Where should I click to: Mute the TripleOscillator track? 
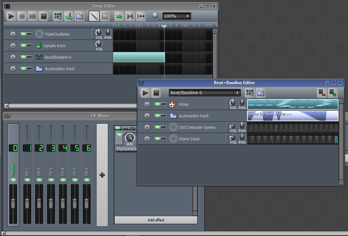click(23, 34)
